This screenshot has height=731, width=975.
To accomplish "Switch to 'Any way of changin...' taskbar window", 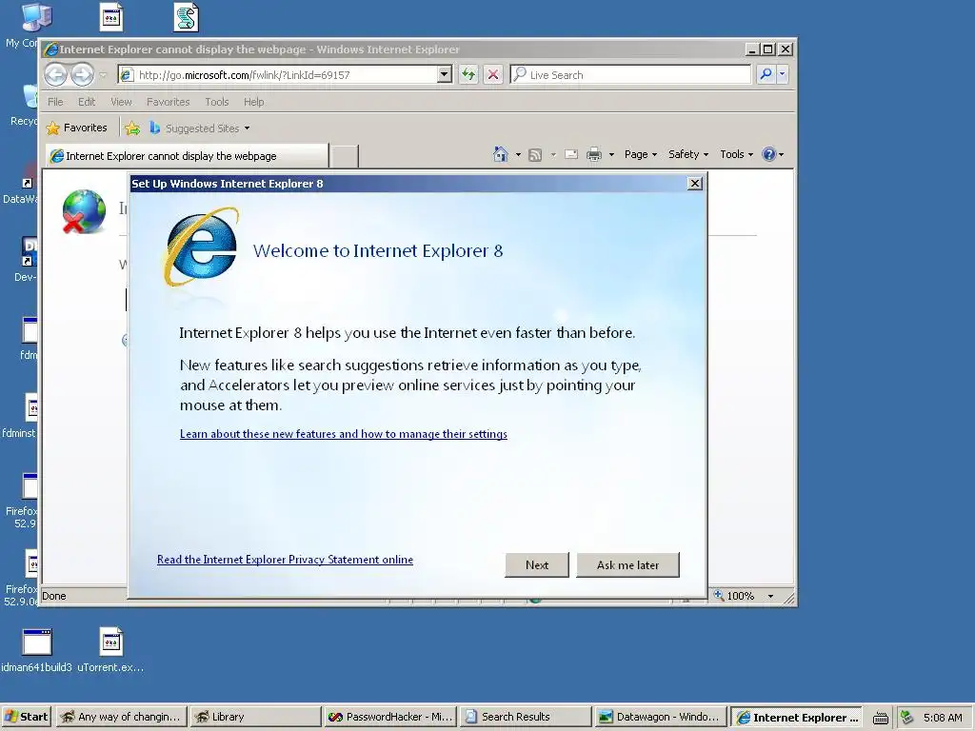I will point(121,717).
